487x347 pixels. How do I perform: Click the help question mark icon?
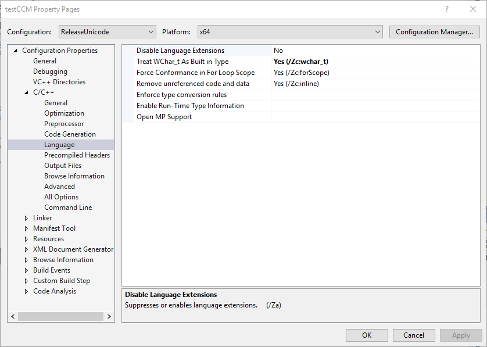pyautogui.click(x=446, y=9)
